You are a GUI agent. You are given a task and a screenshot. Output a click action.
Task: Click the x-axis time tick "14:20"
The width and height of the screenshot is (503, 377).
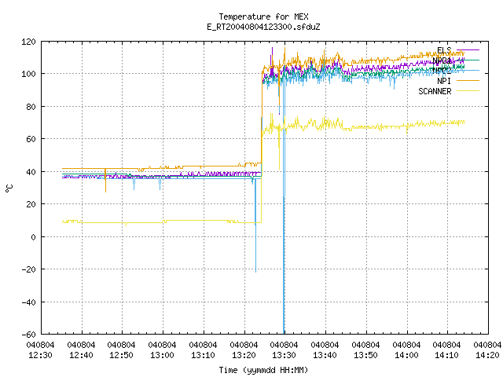487,355
